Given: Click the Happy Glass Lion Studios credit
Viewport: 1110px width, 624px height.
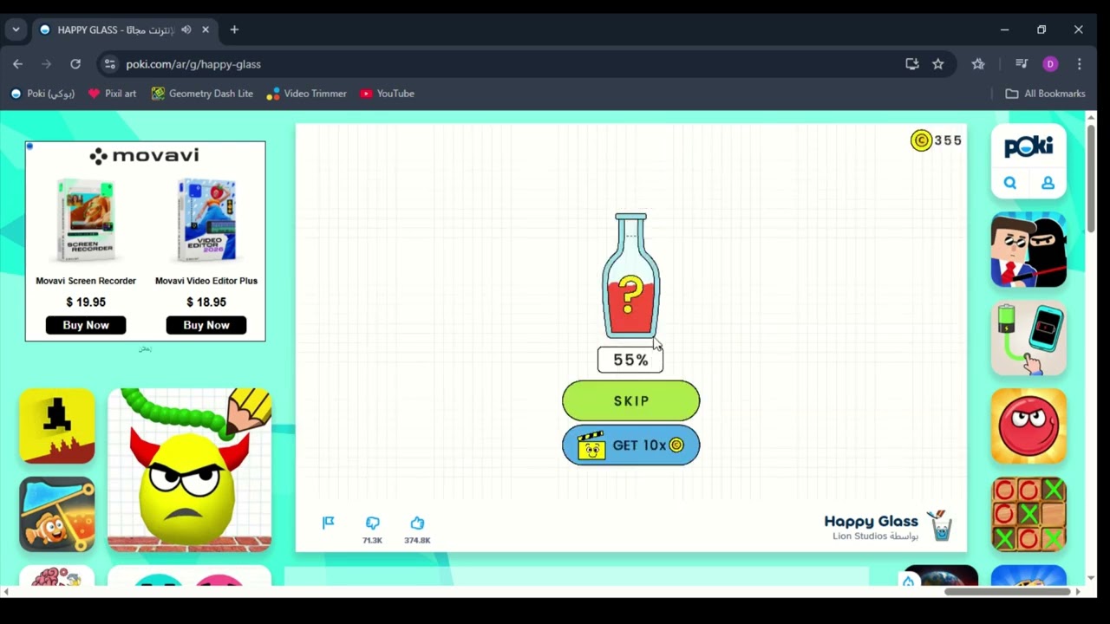Looking at the screenshot, I should pyautogui.click(x=888, y=526).
